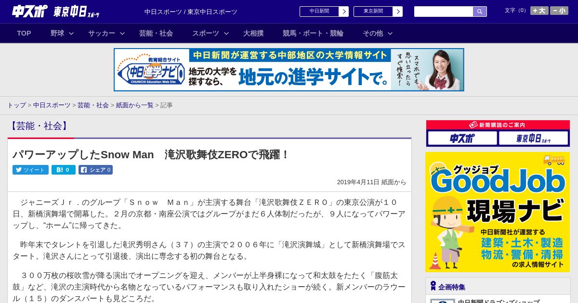Image resolution: width=578 pixels, height=303 pixels.
Task: Follow トップ breadcrumb link
Action: (16, 105)
